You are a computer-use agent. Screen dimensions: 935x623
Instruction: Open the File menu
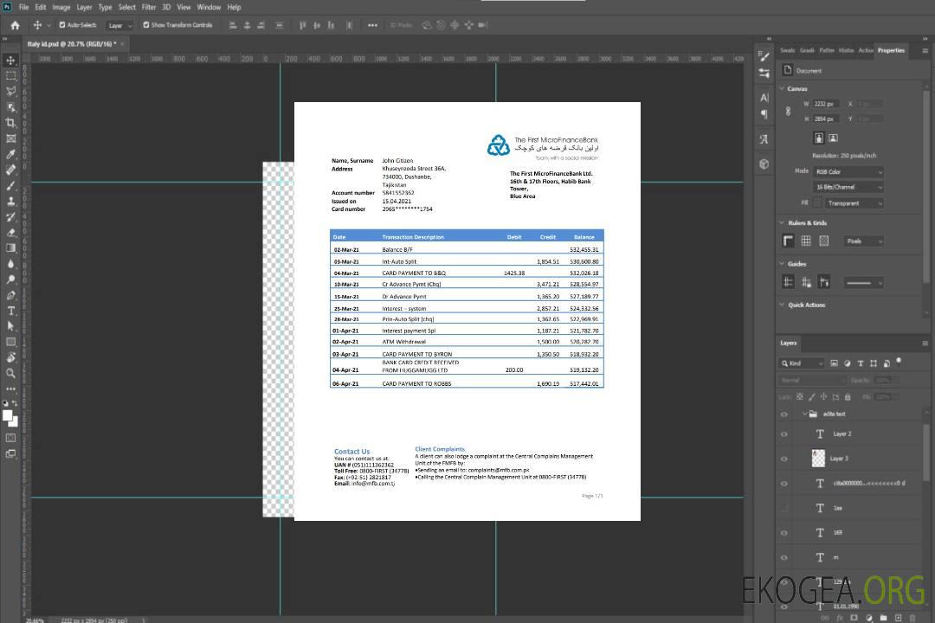point(24,7)
